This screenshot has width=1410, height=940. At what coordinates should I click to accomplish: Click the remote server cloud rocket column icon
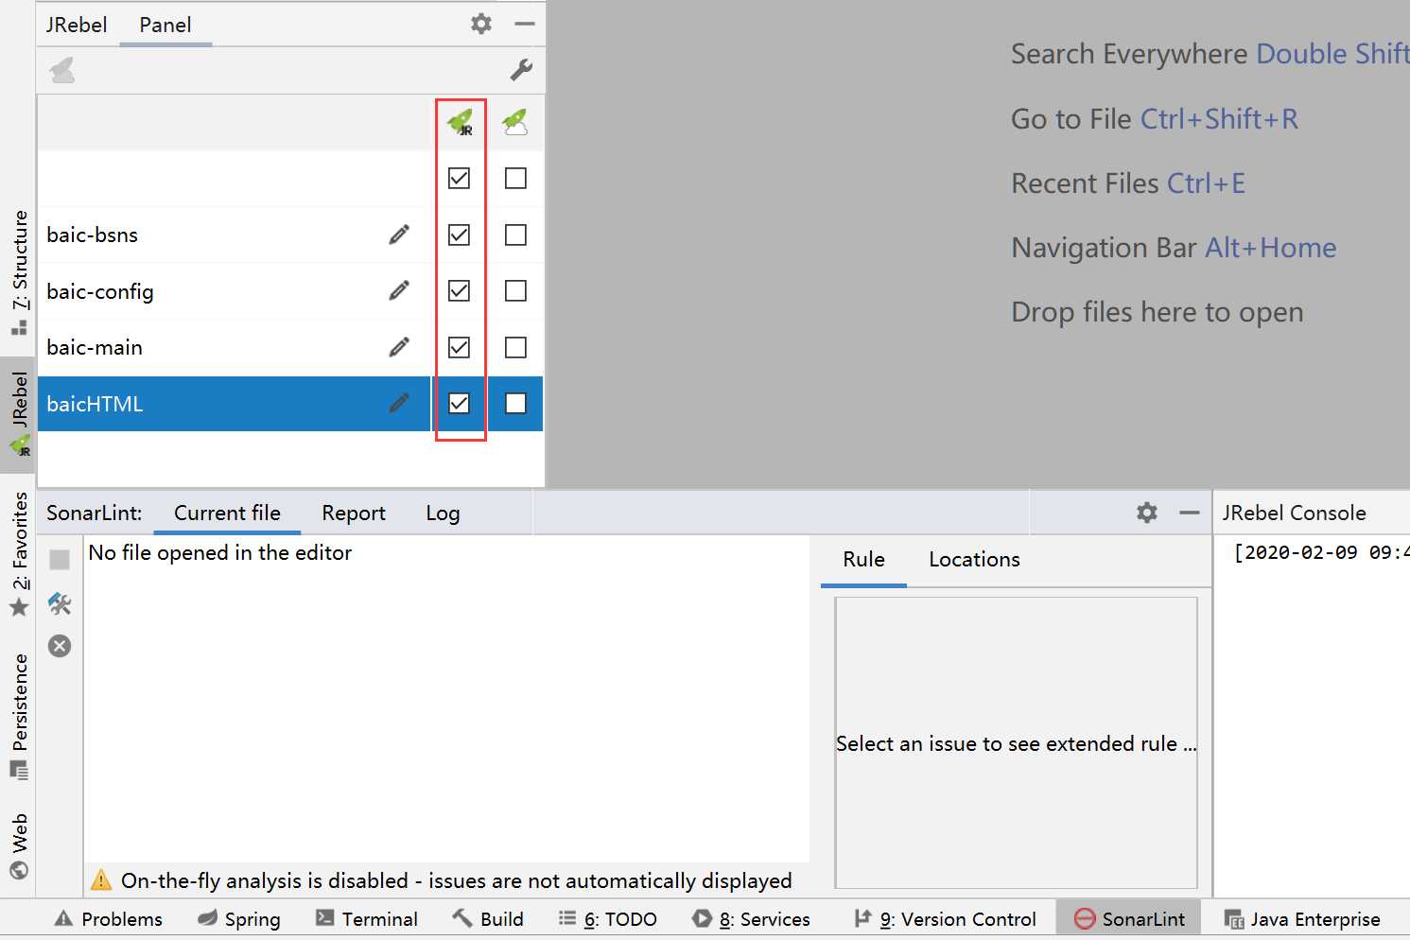pos(515,122)
